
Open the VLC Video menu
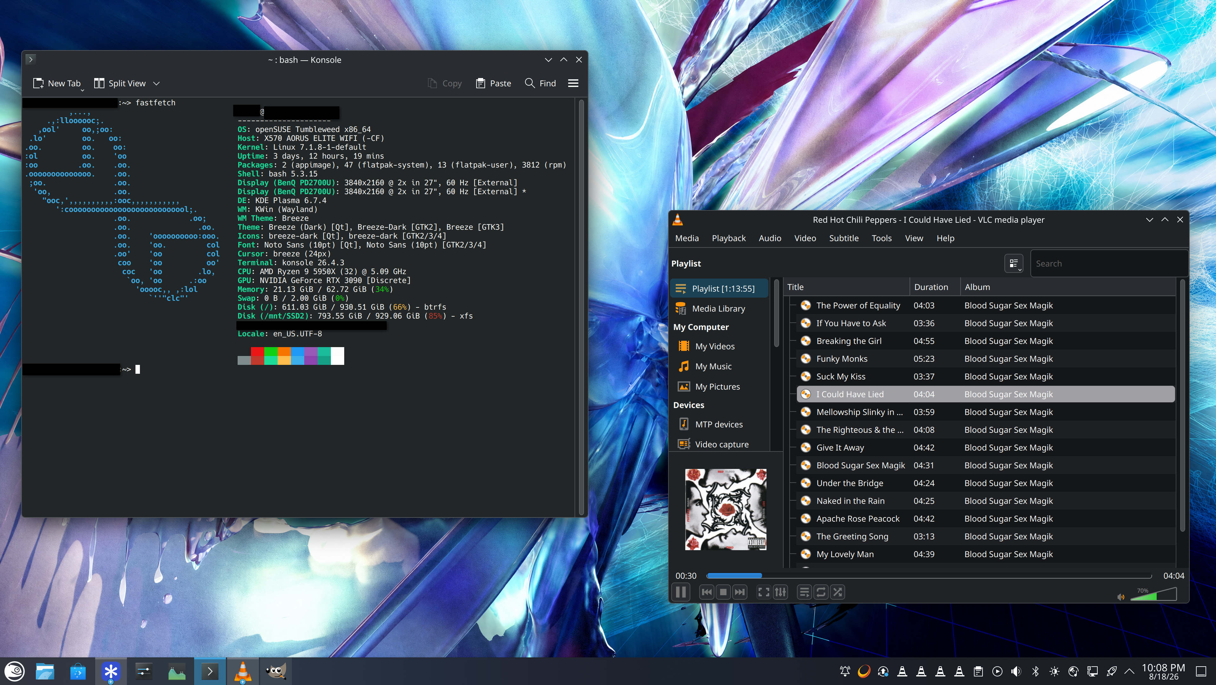(805, 238)
